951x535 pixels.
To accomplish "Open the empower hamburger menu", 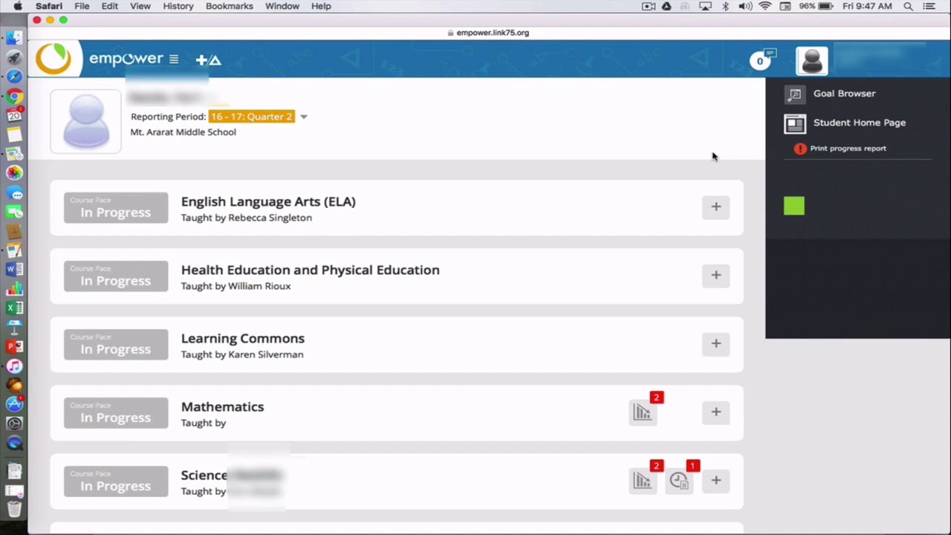I will pos(173,59).
